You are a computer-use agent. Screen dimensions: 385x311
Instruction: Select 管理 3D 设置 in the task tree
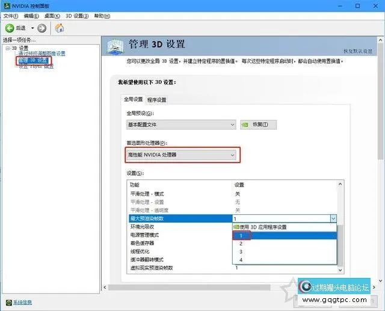coord(33,60)
